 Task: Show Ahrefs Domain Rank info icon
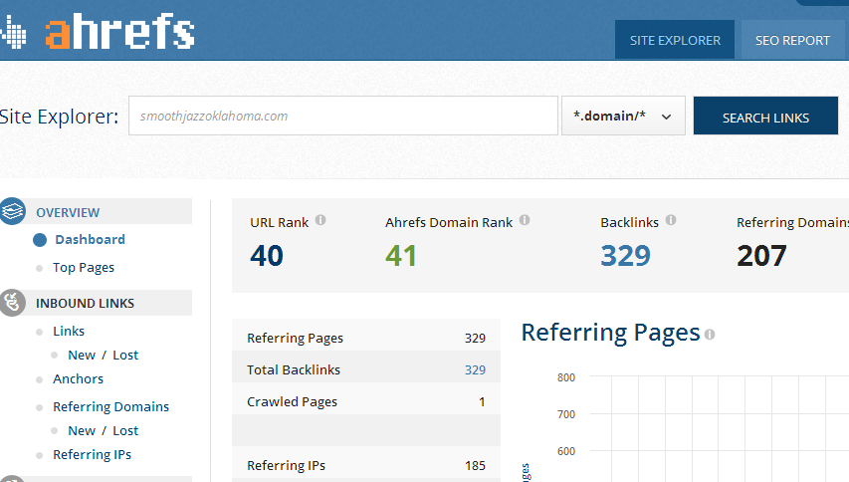[x=525, y=220]
